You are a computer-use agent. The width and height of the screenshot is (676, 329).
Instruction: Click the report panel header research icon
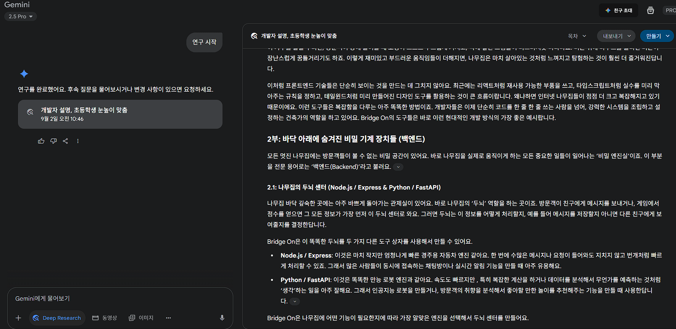254,36
